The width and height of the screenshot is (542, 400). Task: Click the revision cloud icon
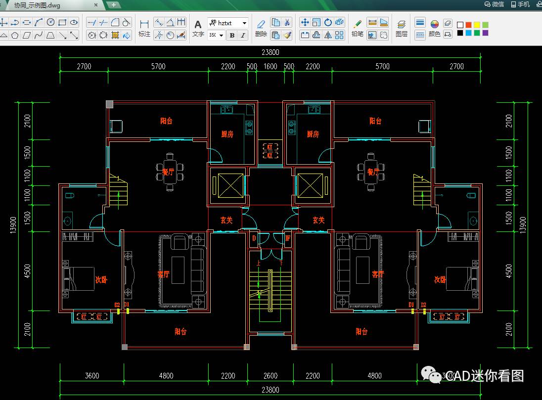pyautogui.click(x=384, y=35)
